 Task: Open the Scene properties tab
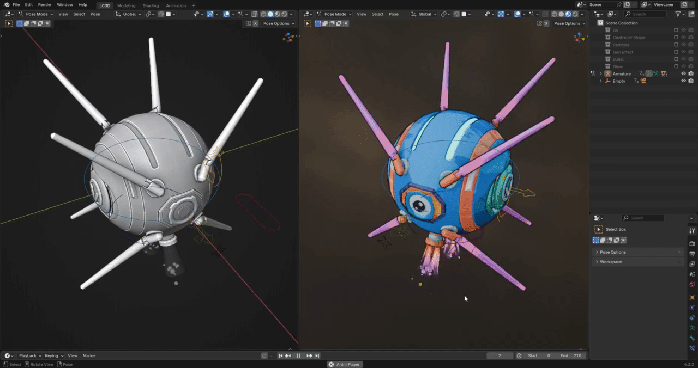coord(692,274)
